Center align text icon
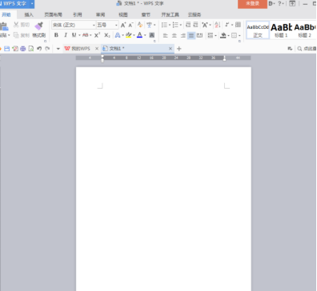This screenshot has height=291, width=317. (x=175, y=35)
